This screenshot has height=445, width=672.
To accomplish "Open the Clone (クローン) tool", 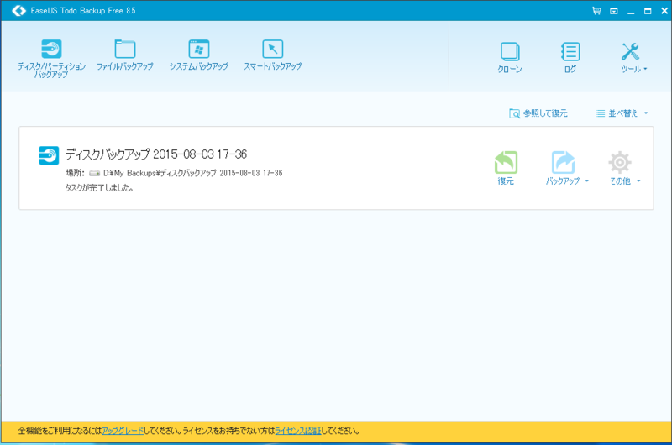I will (x=510, y=57).
